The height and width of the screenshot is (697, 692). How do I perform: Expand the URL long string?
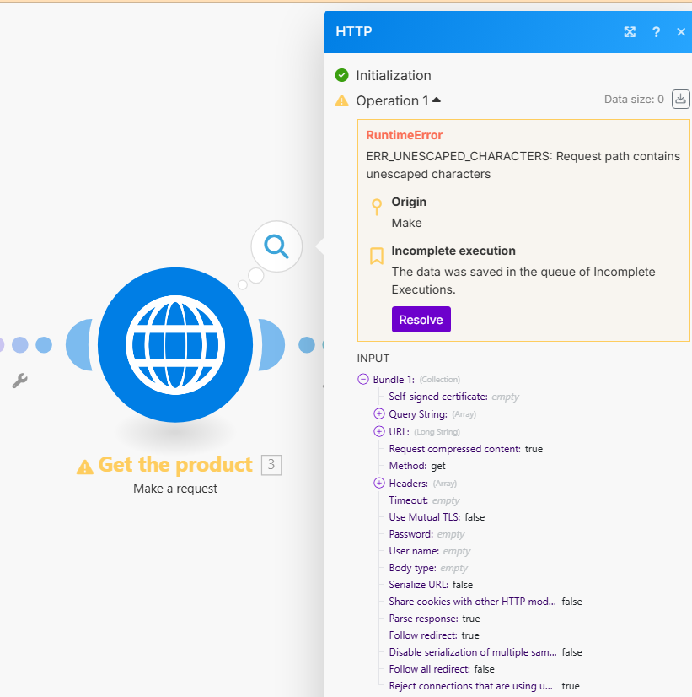(x=379, y=431)
